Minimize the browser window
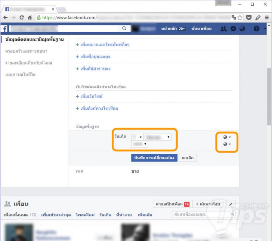 (240, 4)
